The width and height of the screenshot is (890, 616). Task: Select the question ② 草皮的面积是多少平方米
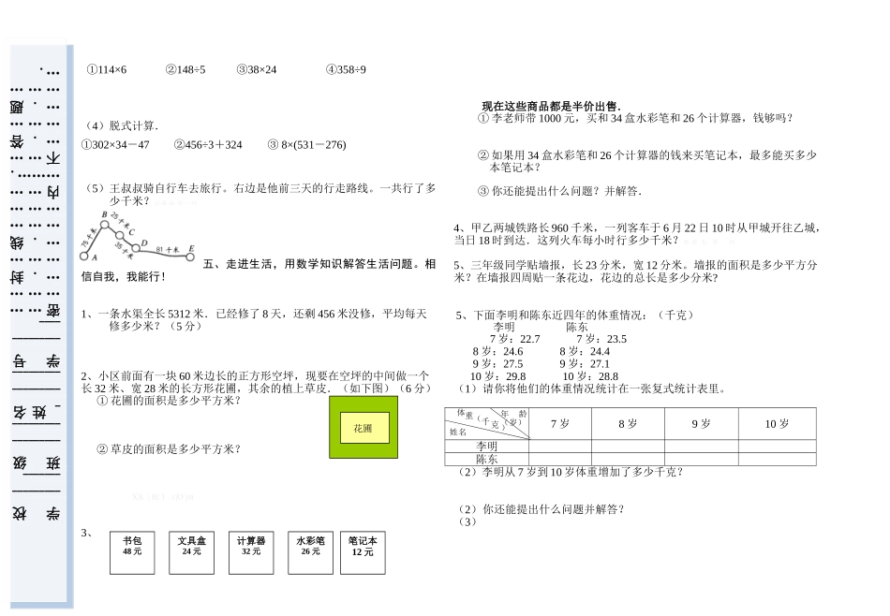point(170,449)
